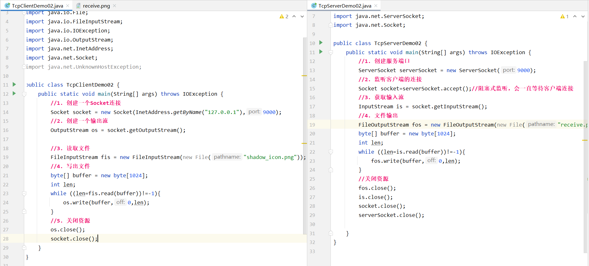The width and height of the screenshot is (589, 266).
Task: Collapse server main method fold marker at line 11
Action: point(331,53)
